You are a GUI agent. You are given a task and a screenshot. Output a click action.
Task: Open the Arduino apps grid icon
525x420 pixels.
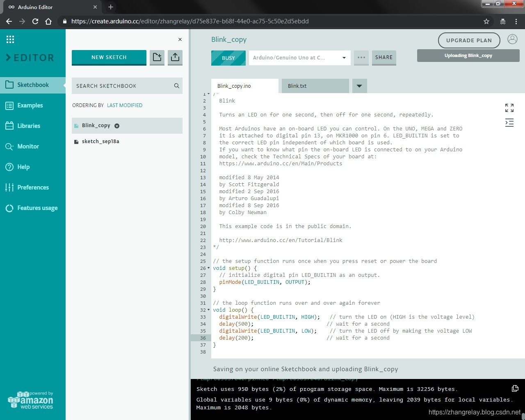coord(10,39)
